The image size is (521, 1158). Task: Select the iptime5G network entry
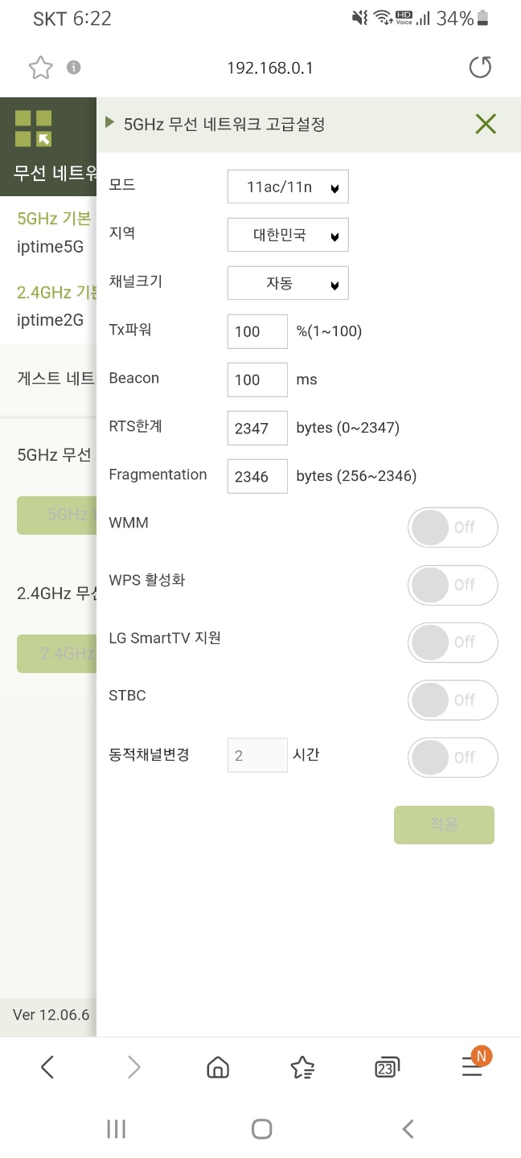tap(50, 247)
